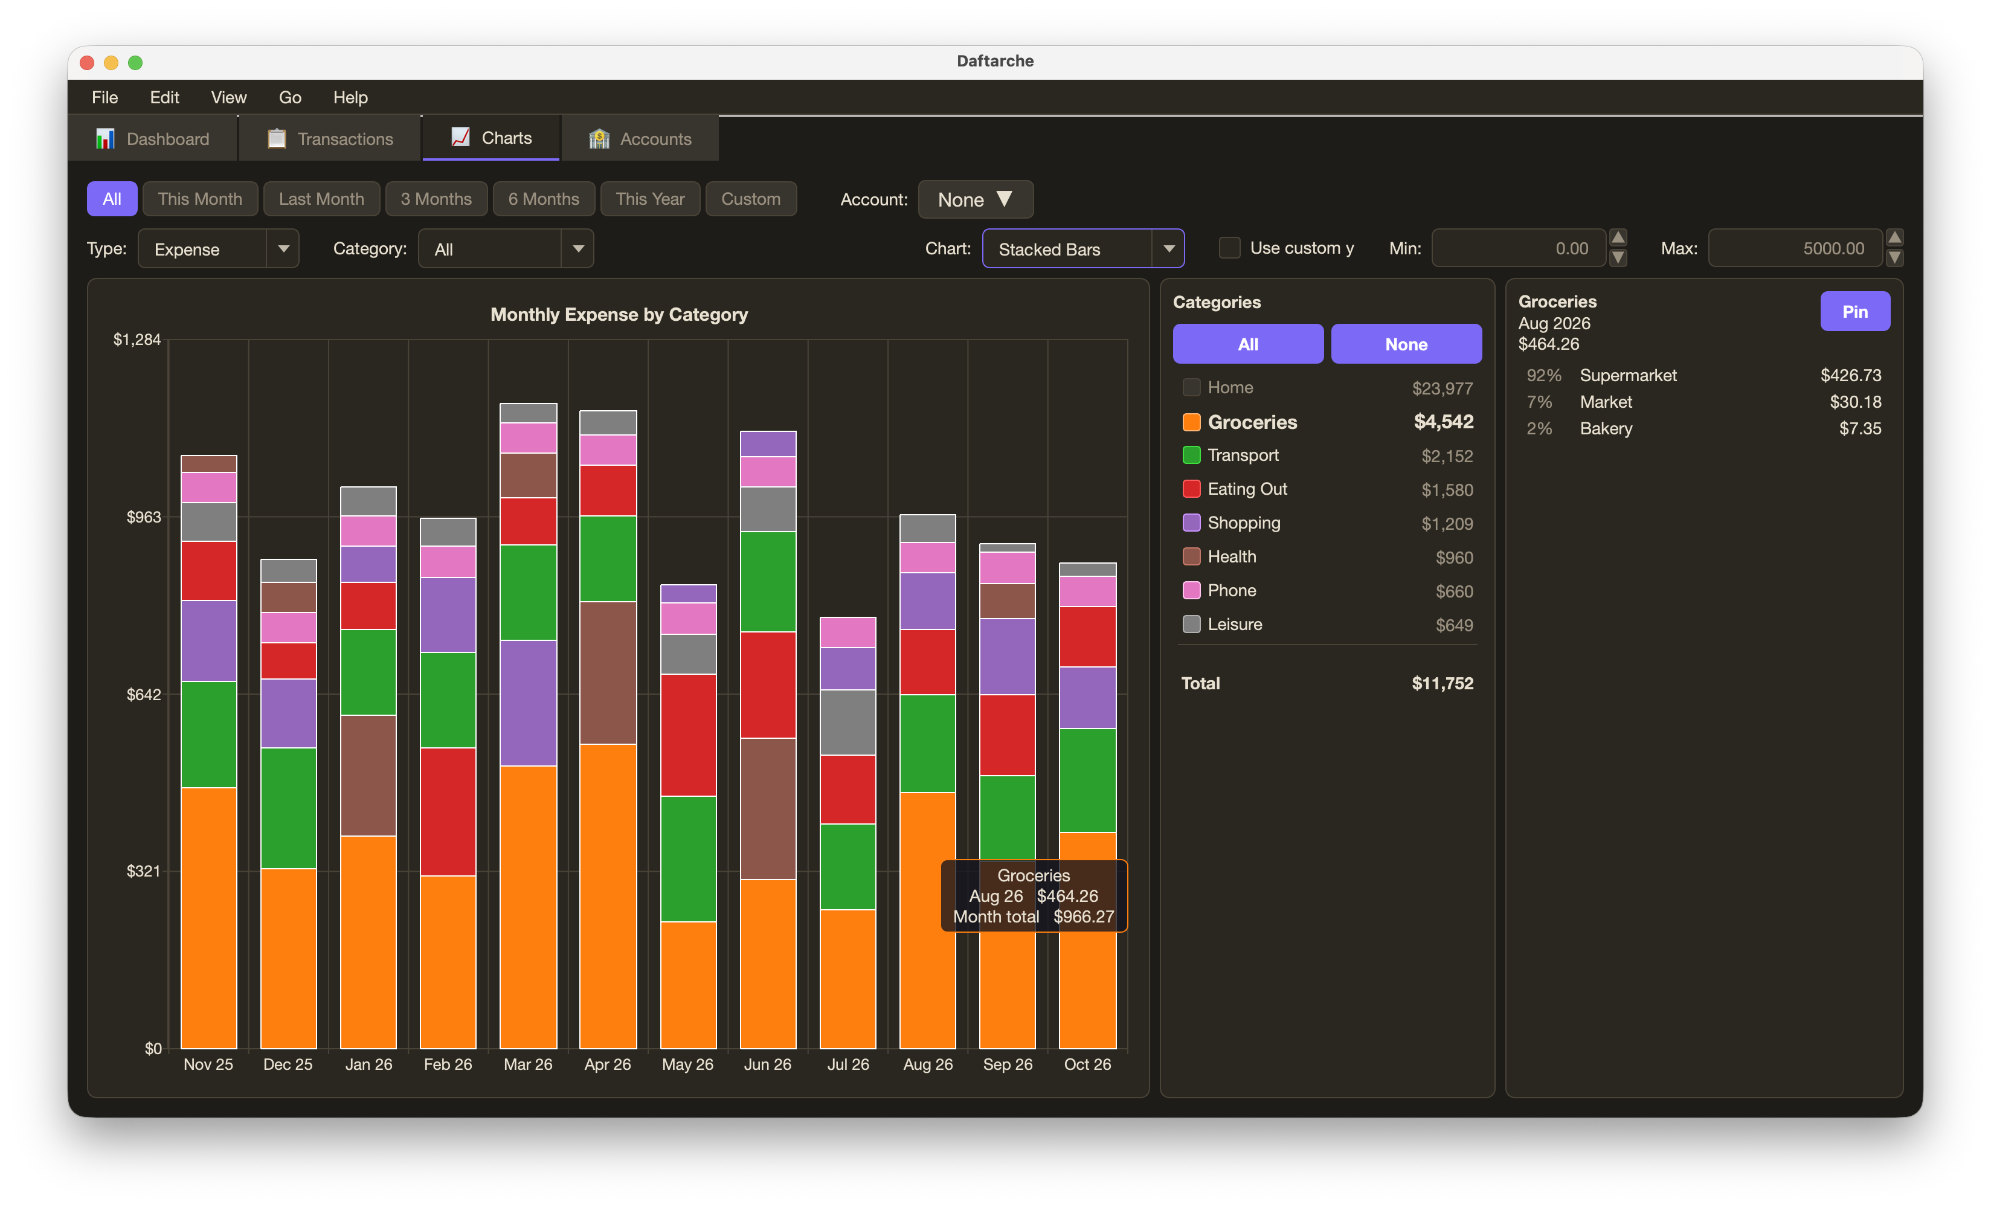Select the This Month range button
The image size is (1991, 1207).
pyautogui.click(x=199, y=199)
